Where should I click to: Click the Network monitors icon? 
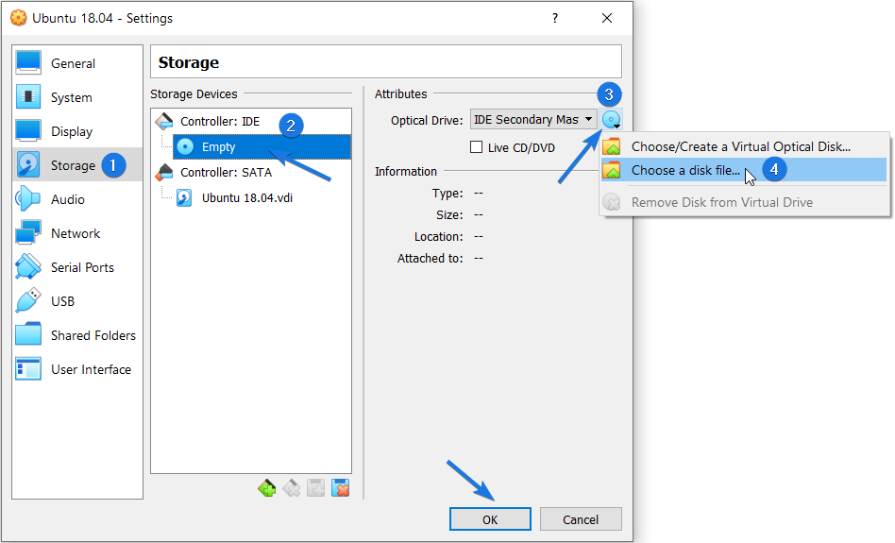28,233
